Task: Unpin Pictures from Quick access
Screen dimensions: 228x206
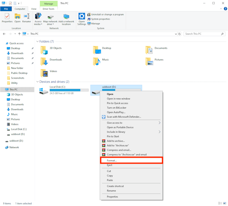Action: [x=32, y=63]
